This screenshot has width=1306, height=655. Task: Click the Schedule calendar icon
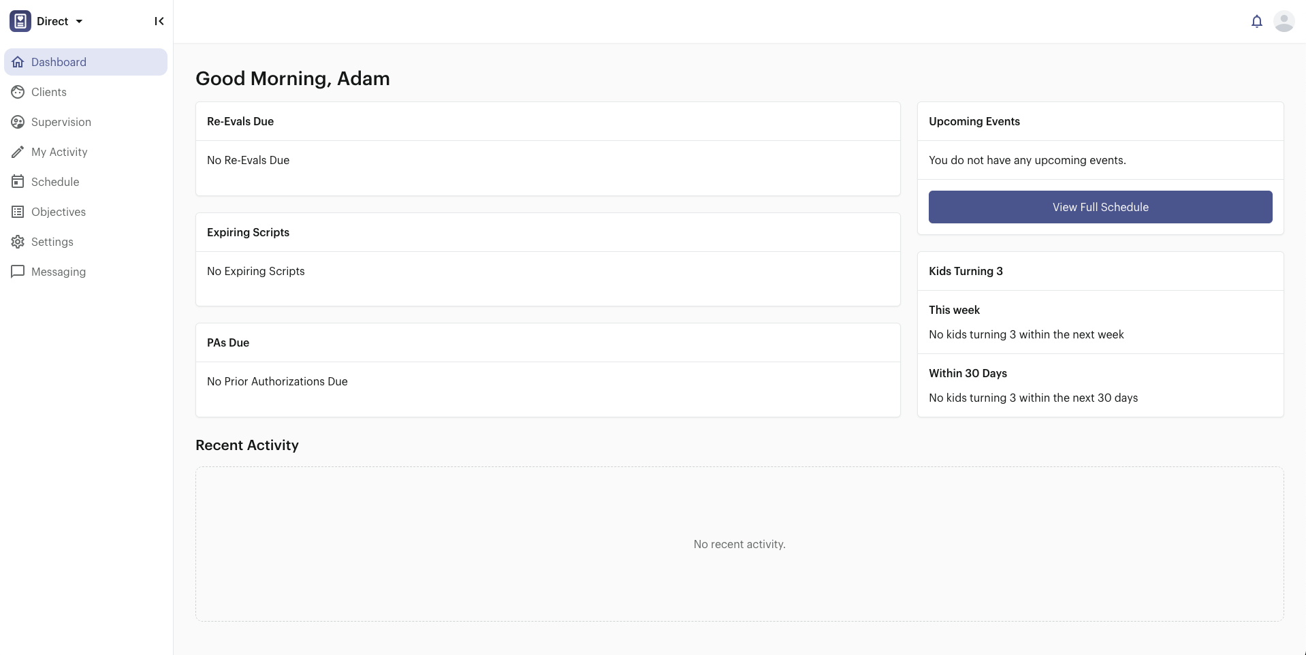[18, 182]
